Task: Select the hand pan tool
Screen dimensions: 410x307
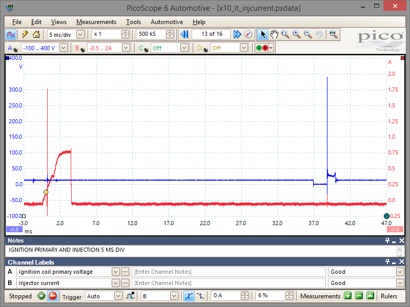Action: (x=274, y=34)
